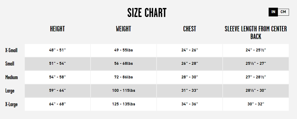Click the 56 - 68lbs weight cell

click(124, 63)
